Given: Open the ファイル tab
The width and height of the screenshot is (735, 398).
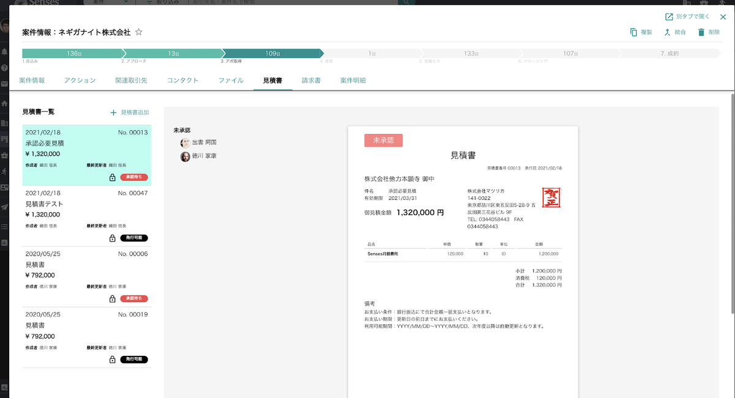Looking at the screenshot, I should [231, 80].
